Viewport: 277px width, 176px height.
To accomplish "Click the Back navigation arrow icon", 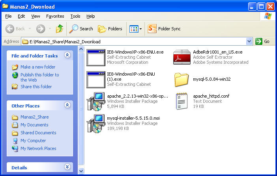I will point(10,29).
